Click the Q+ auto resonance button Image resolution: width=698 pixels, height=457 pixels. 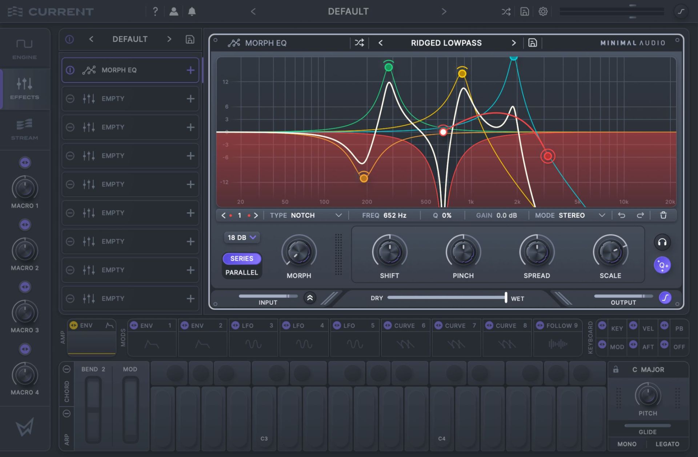(x=662, y=265)
